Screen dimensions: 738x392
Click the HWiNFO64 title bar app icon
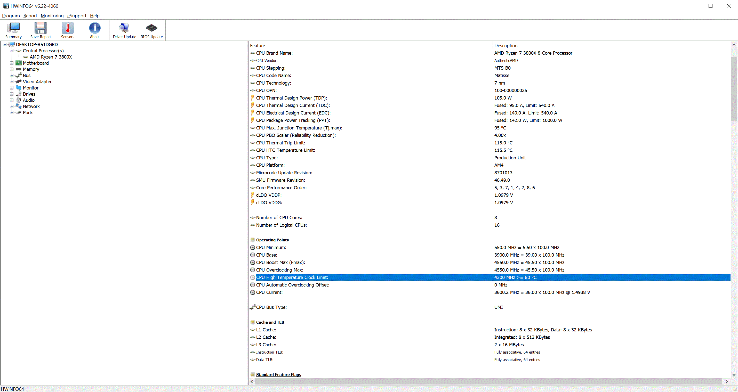(6, 6)
